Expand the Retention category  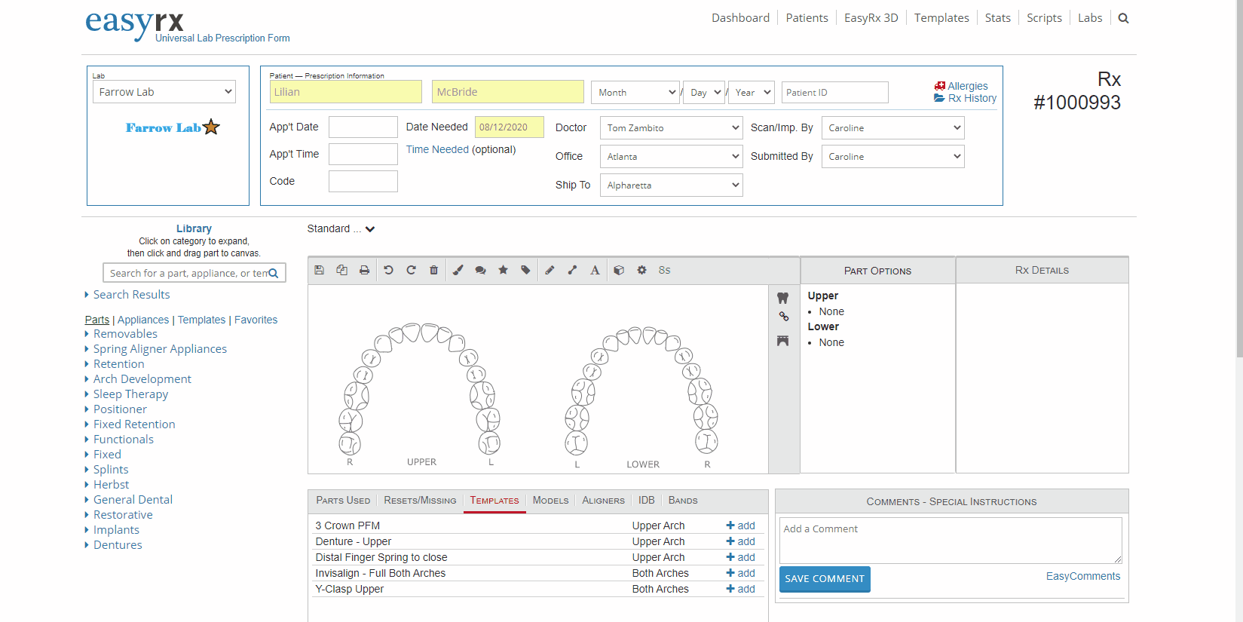pos(118,363)
